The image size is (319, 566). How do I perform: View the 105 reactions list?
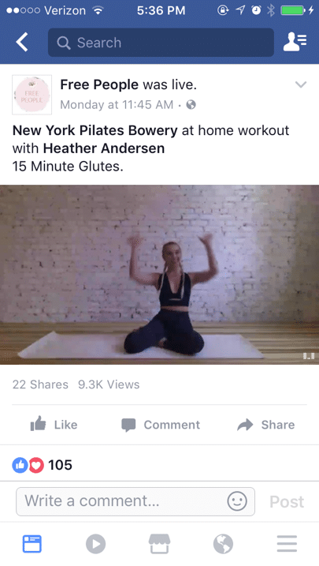42,465
